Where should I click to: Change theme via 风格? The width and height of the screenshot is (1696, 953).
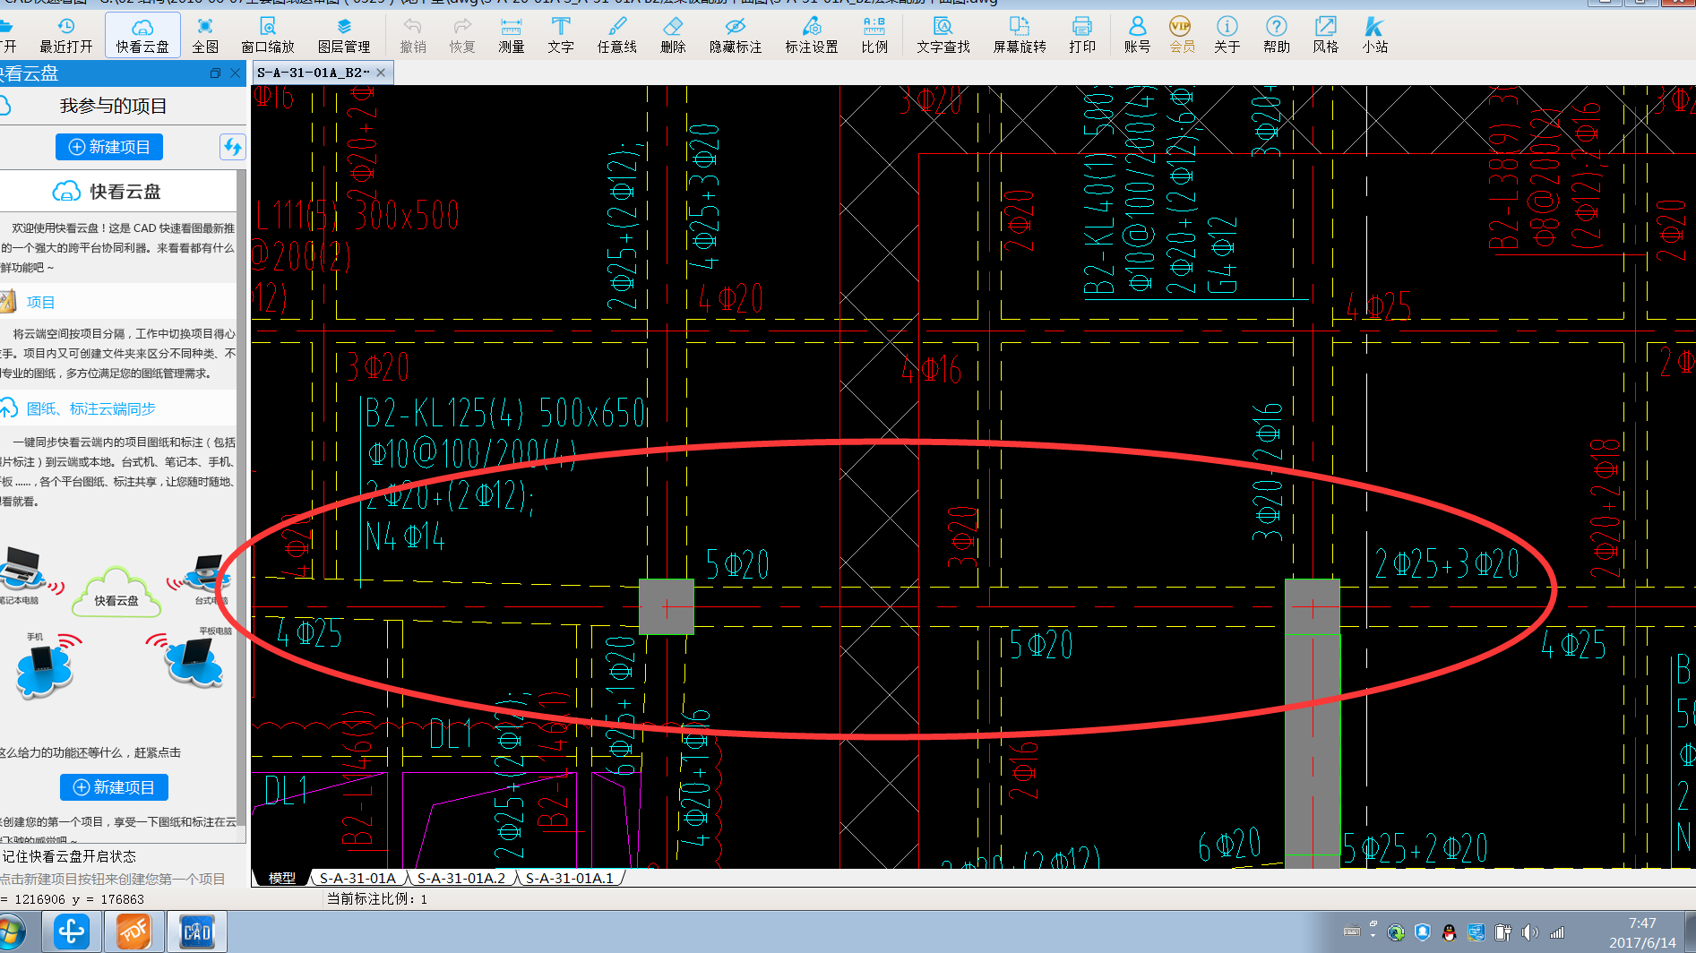click(x=1326, y=35)
